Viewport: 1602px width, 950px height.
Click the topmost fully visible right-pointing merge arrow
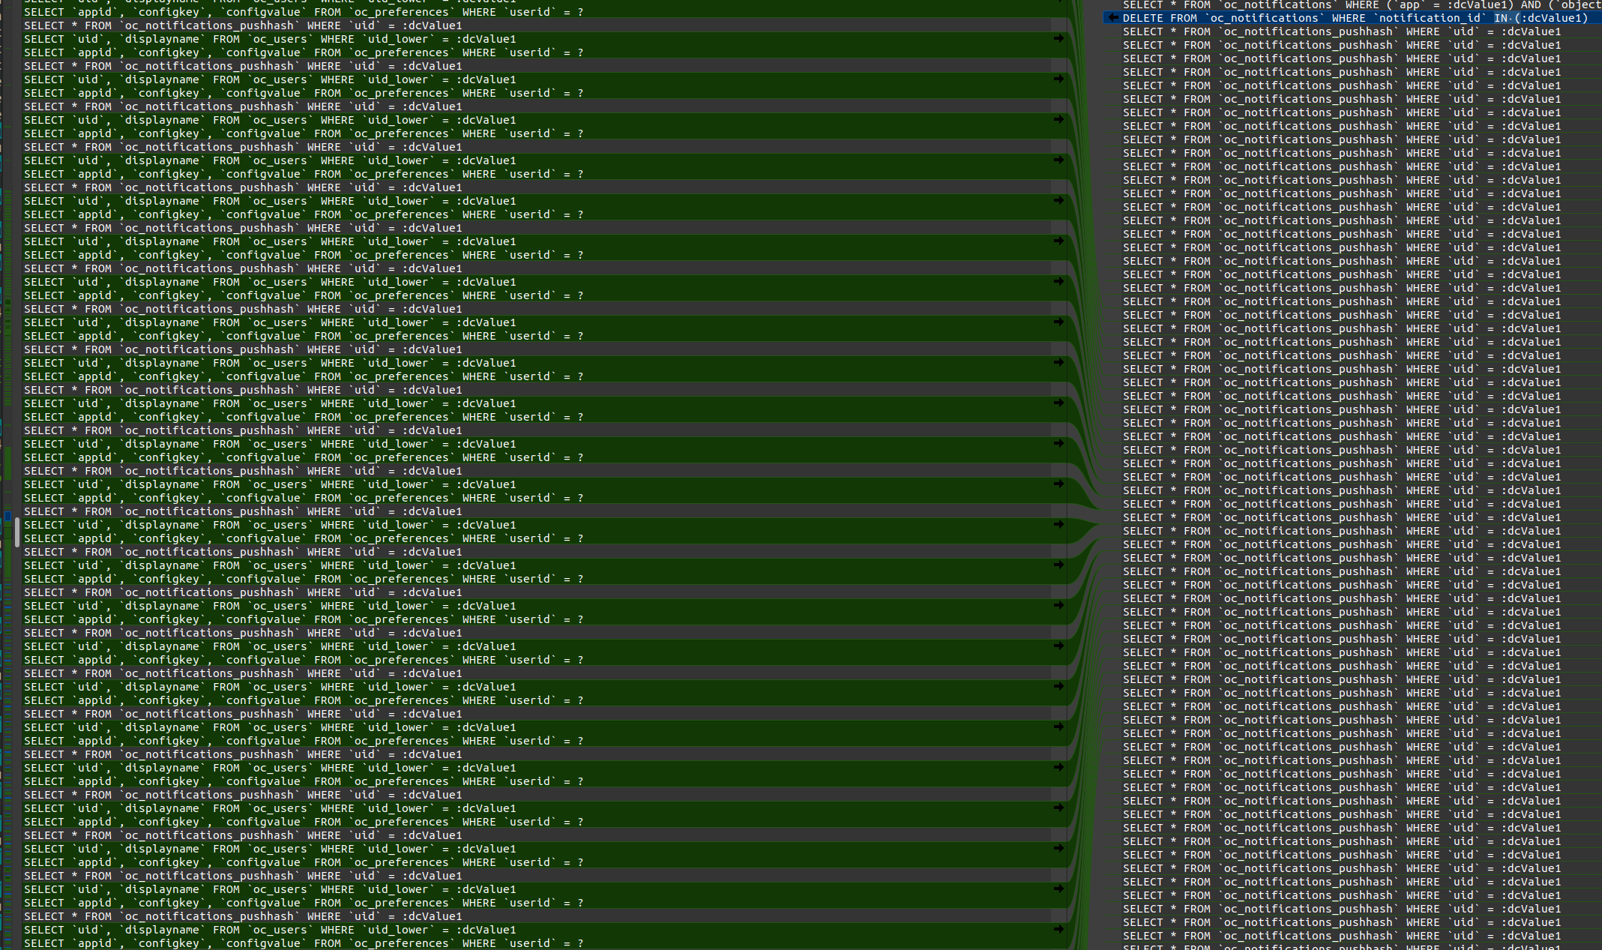(1059, 38)
